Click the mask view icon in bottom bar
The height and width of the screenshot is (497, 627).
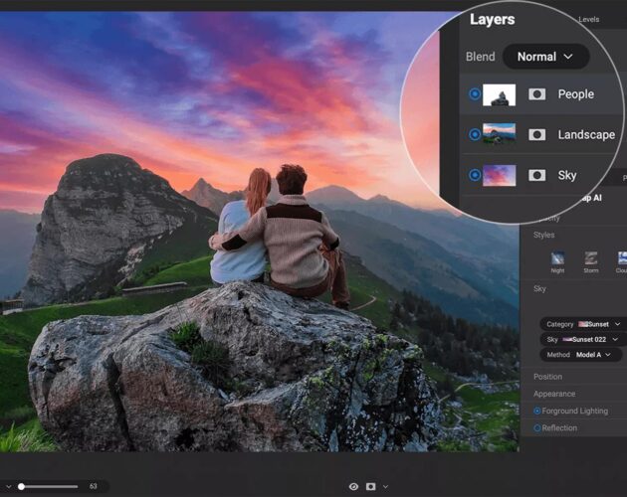pyautogui.click(x=370, y=486)
